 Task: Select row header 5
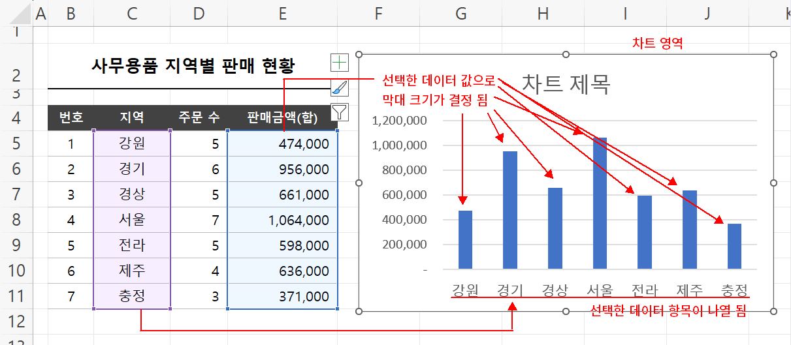coord(16,143)
